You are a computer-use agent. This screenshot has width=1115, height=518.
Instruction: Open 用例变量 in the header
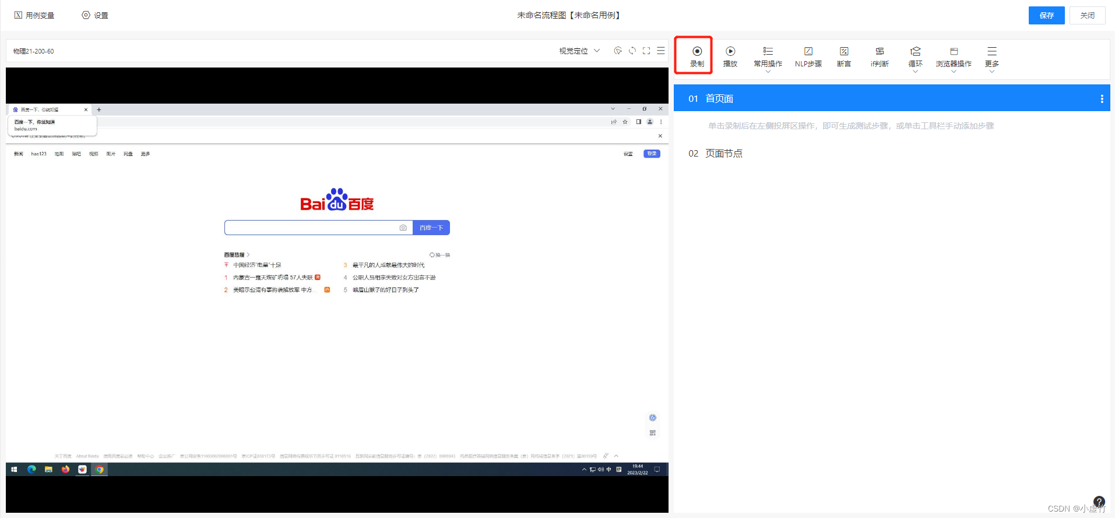pyautogui.click(x=34, y=15)
